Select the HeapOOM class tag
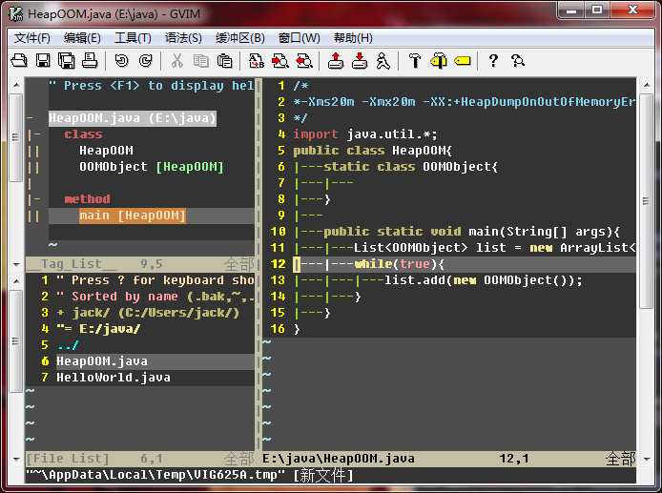This screenshot has width=662, height=493. [106, 151]
